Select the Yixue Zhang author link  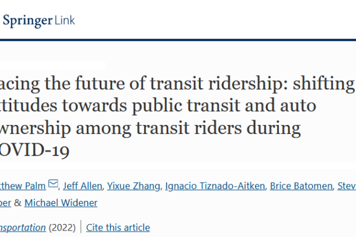click(133, 186)
